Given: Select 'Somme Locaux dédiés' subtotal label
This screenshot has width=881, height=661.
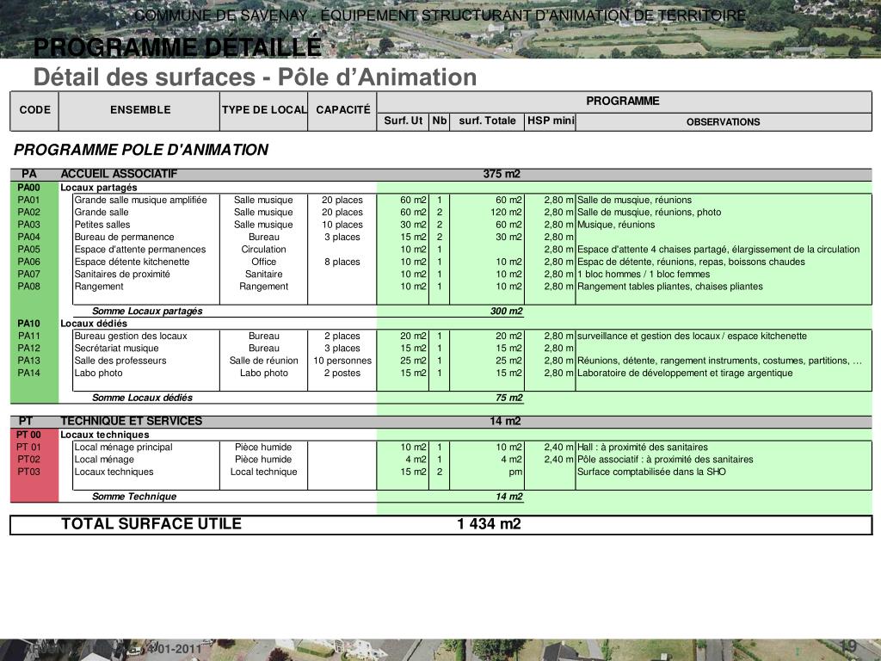Looking at the screenshot, I should [x=142, y=398].
